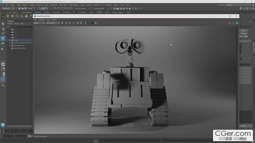Refresh render in Arnold RenderView
Viewport: 255px width, 143px height.
(x=230, y=23)
